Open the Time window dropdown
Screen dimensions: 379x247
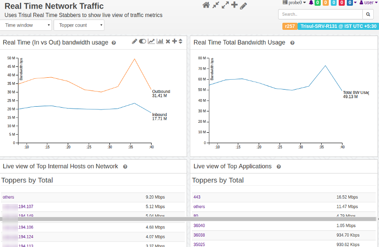26,25
